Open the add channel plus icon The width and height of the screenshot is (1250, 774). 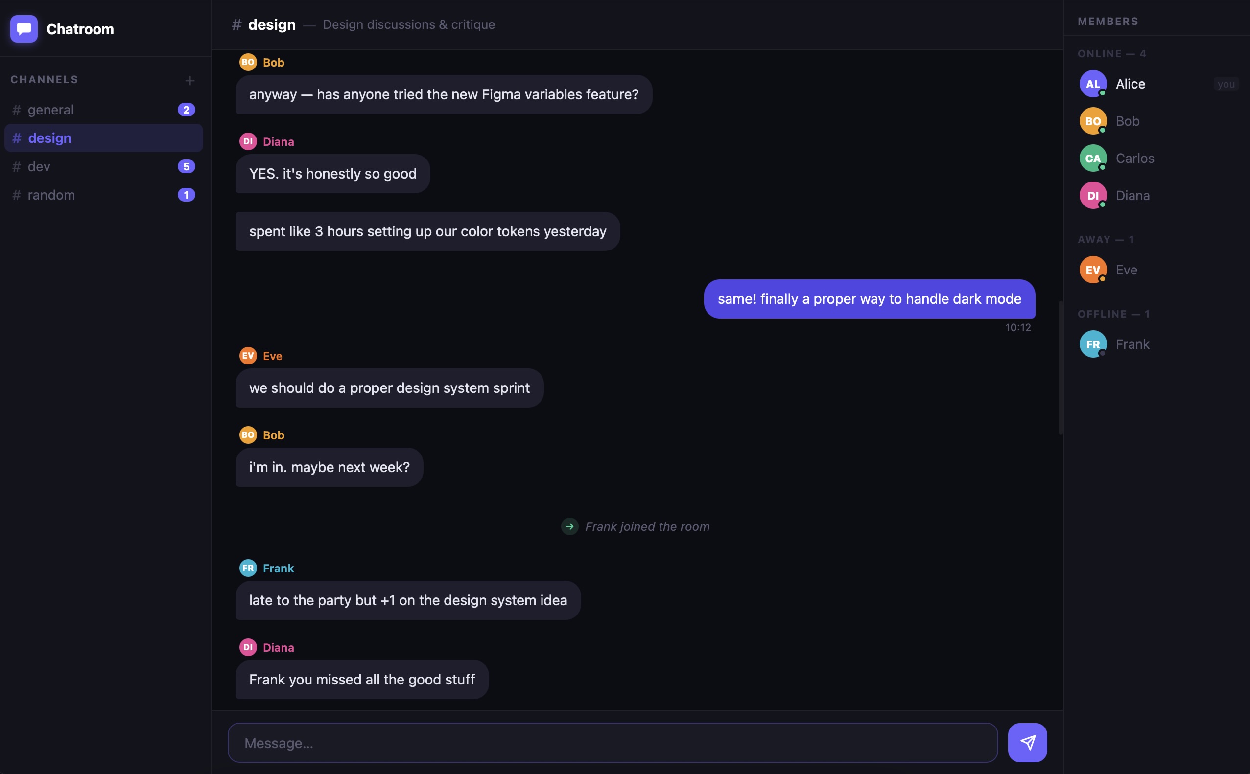pyautogui.click(x=189, y=80)
